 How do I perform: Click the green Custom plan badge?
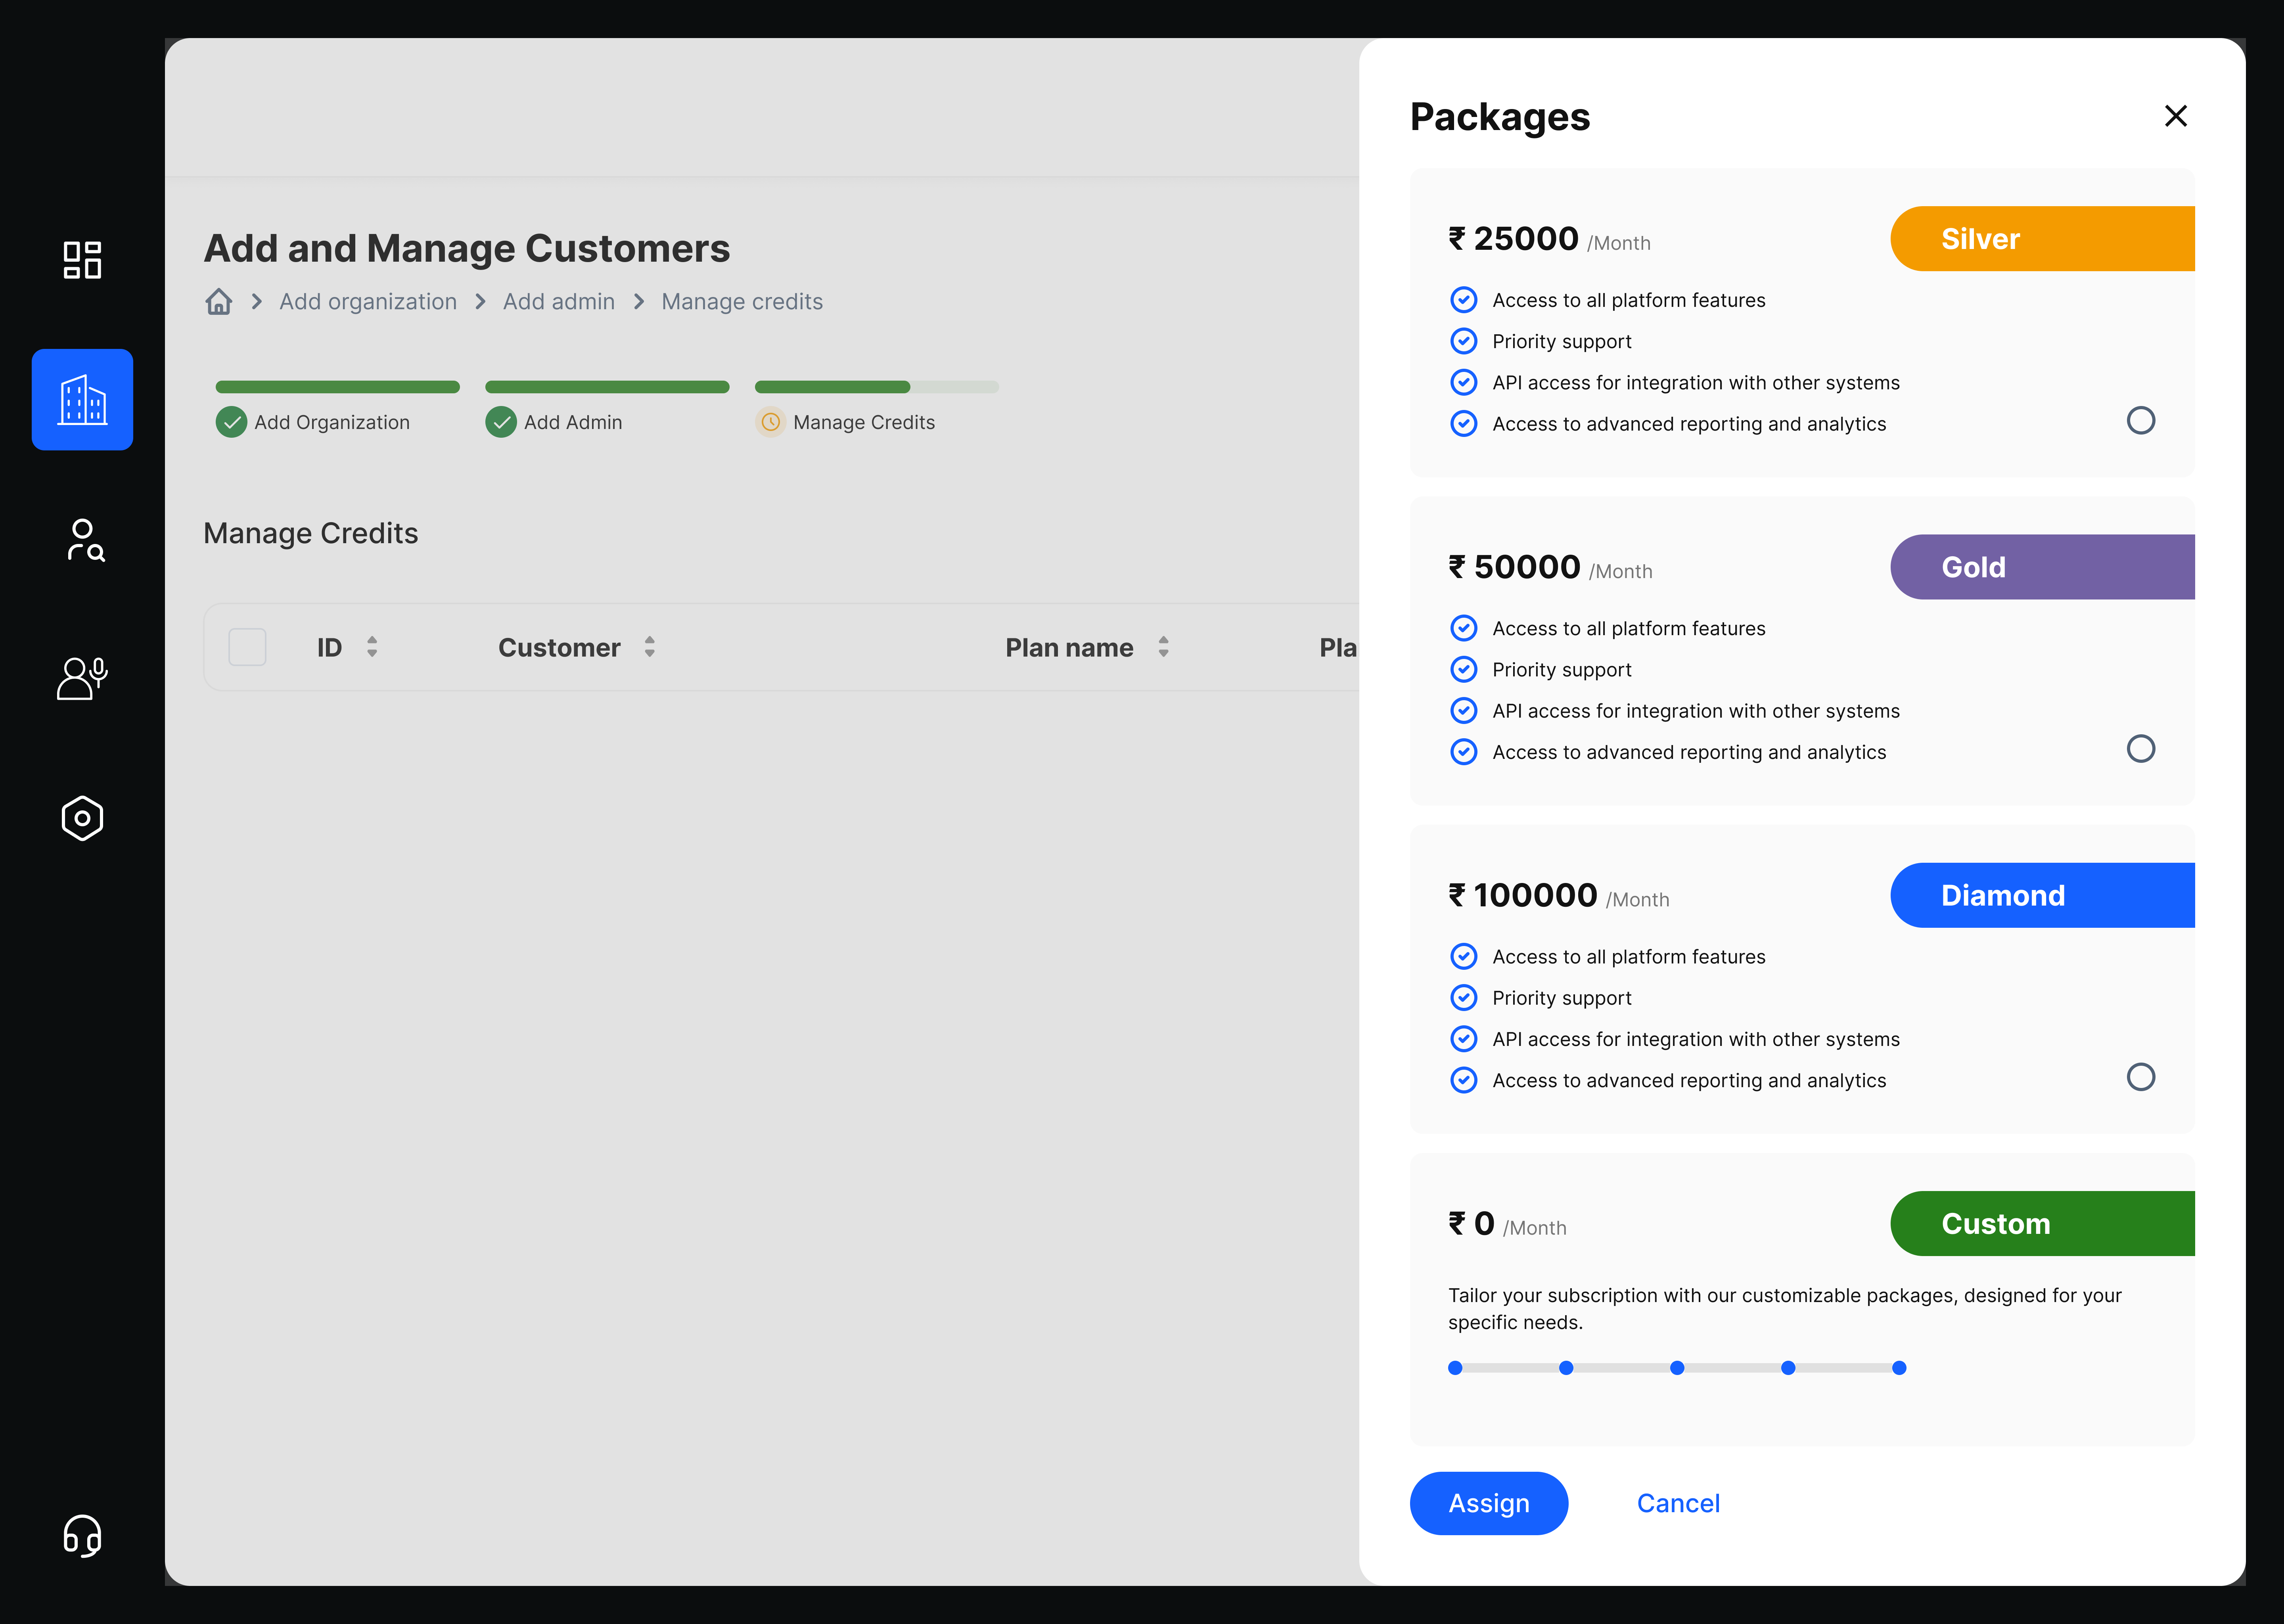(2042, 1223)
